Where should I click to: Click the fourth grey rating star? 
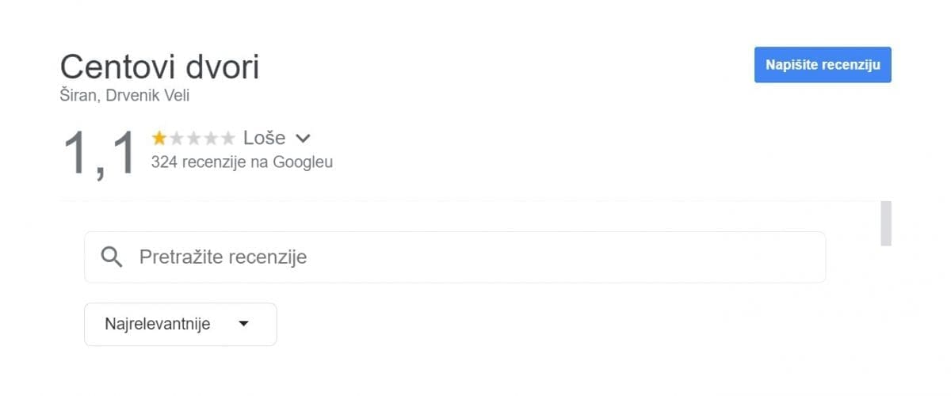click(211, 139)
